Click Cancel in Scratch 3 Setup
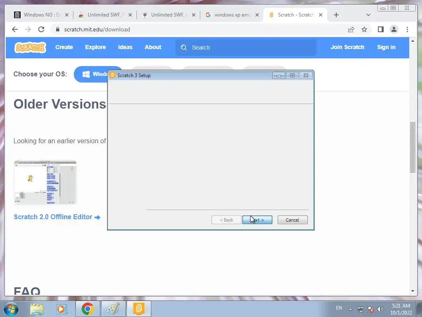The image size is (422, 317). click(x=293, y=220)
